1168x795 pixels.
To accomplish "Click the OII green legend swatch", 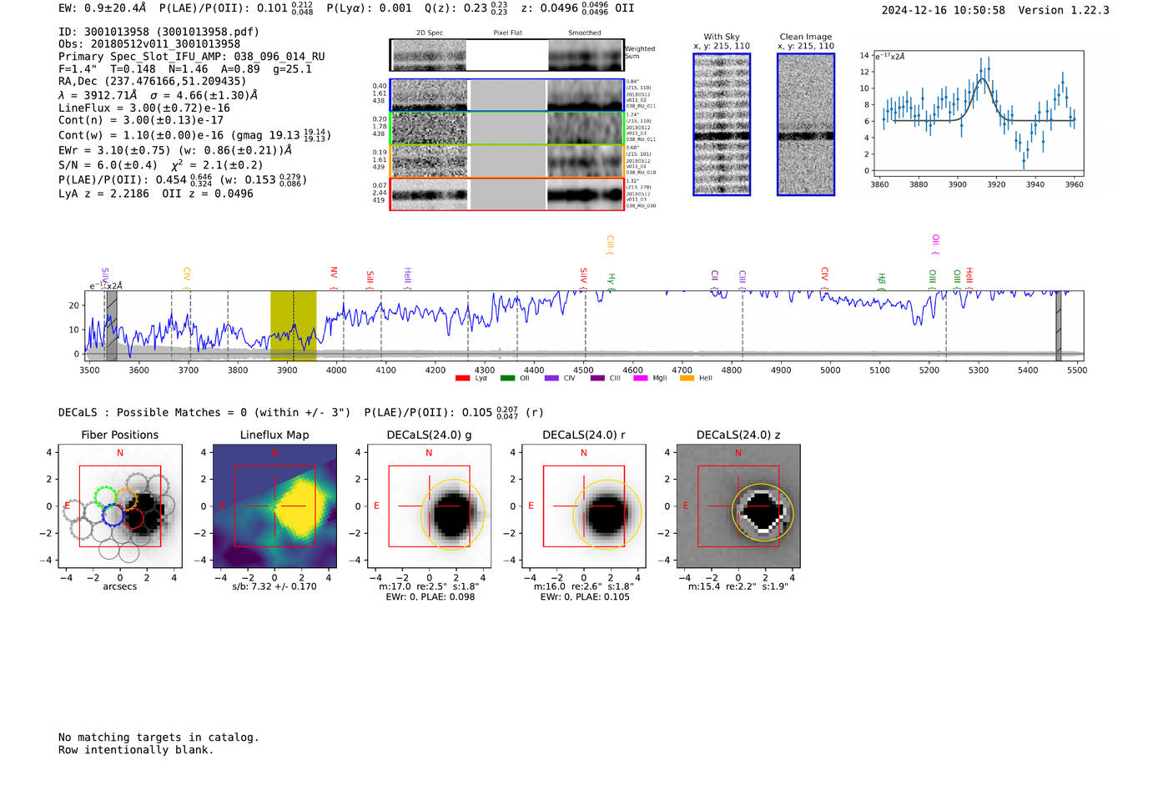I will [507, 379].
